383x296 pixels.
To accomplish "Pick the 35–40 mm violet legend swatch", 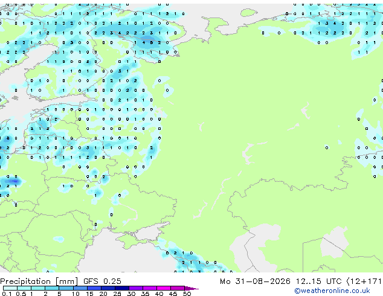I will 149,288.
